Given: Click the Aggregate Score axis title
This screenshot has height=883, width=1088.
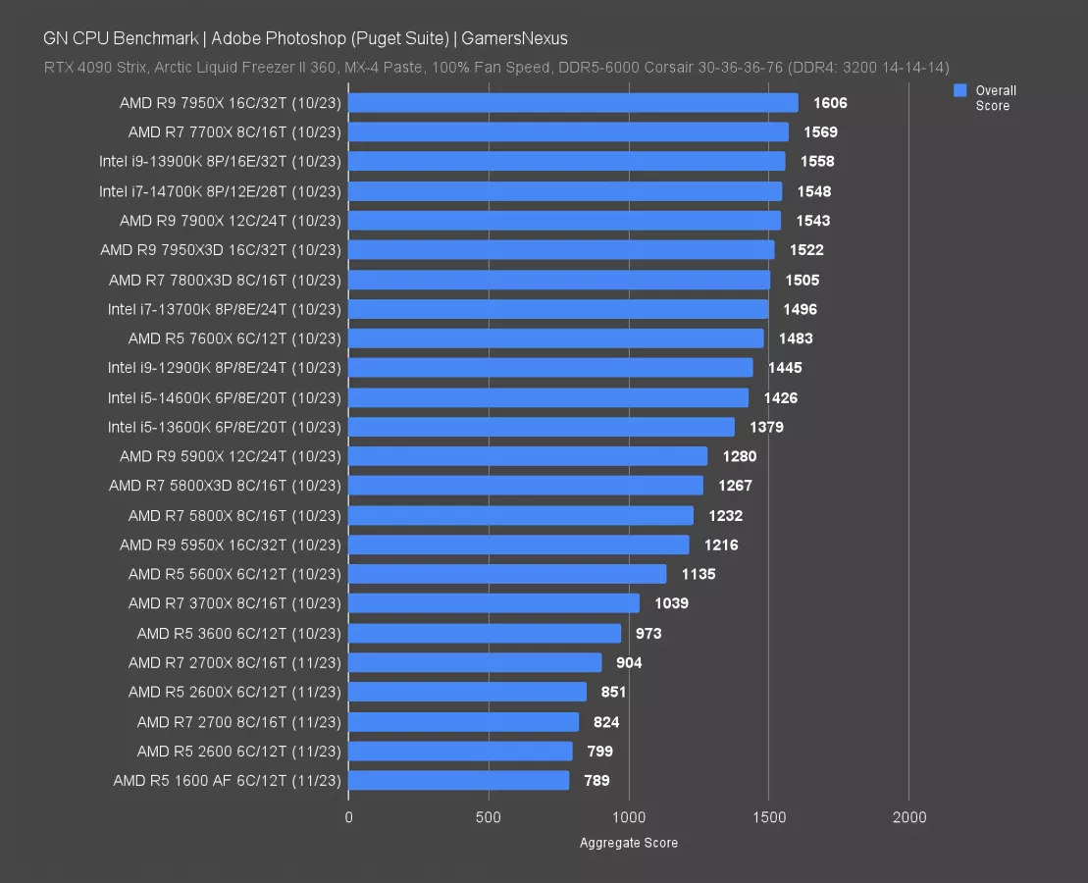Looking at the screenshot, I should coord(629,843).
